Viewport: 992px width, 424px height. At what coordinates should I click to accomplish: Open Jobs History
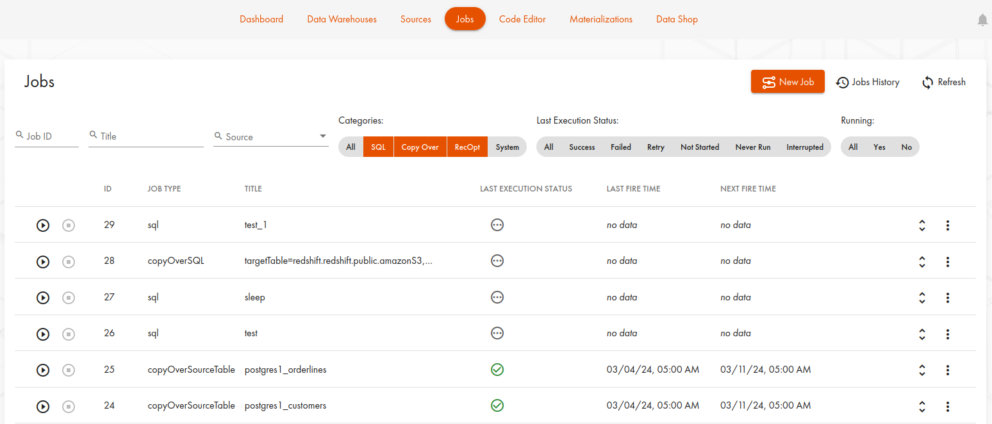click(x=868, y=82)
